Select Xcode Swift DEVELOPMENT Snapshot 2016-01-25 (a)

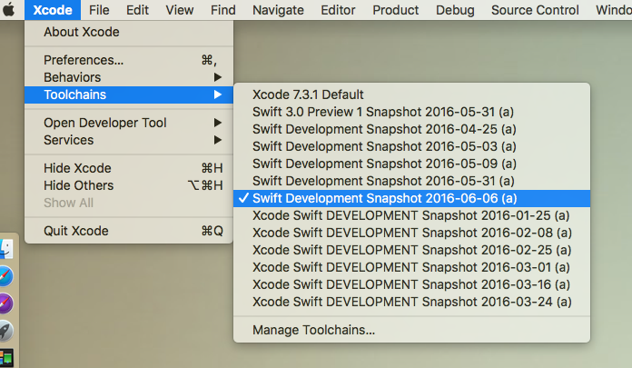click(x=411, y=215)
